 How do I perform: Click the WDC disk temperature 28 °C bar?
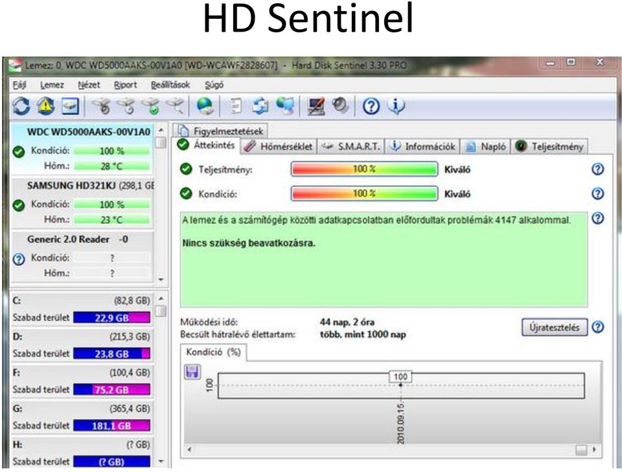(x=112, y=166)
